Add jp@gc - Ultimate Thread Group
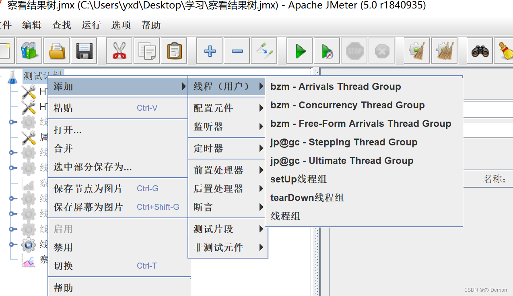The height and width of the screenshot is (296, 513). pos(364,161)
